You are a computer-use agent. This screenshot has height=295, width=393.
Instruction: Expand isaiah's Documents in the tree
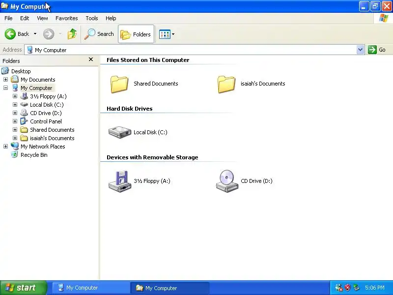click(x=15, y=138)
